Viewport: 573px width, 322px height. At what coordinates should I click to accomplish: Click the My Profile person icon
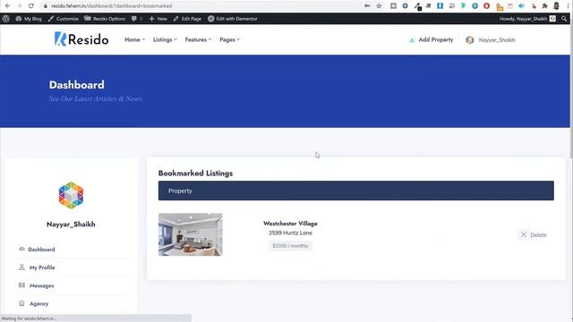point(21,267)
